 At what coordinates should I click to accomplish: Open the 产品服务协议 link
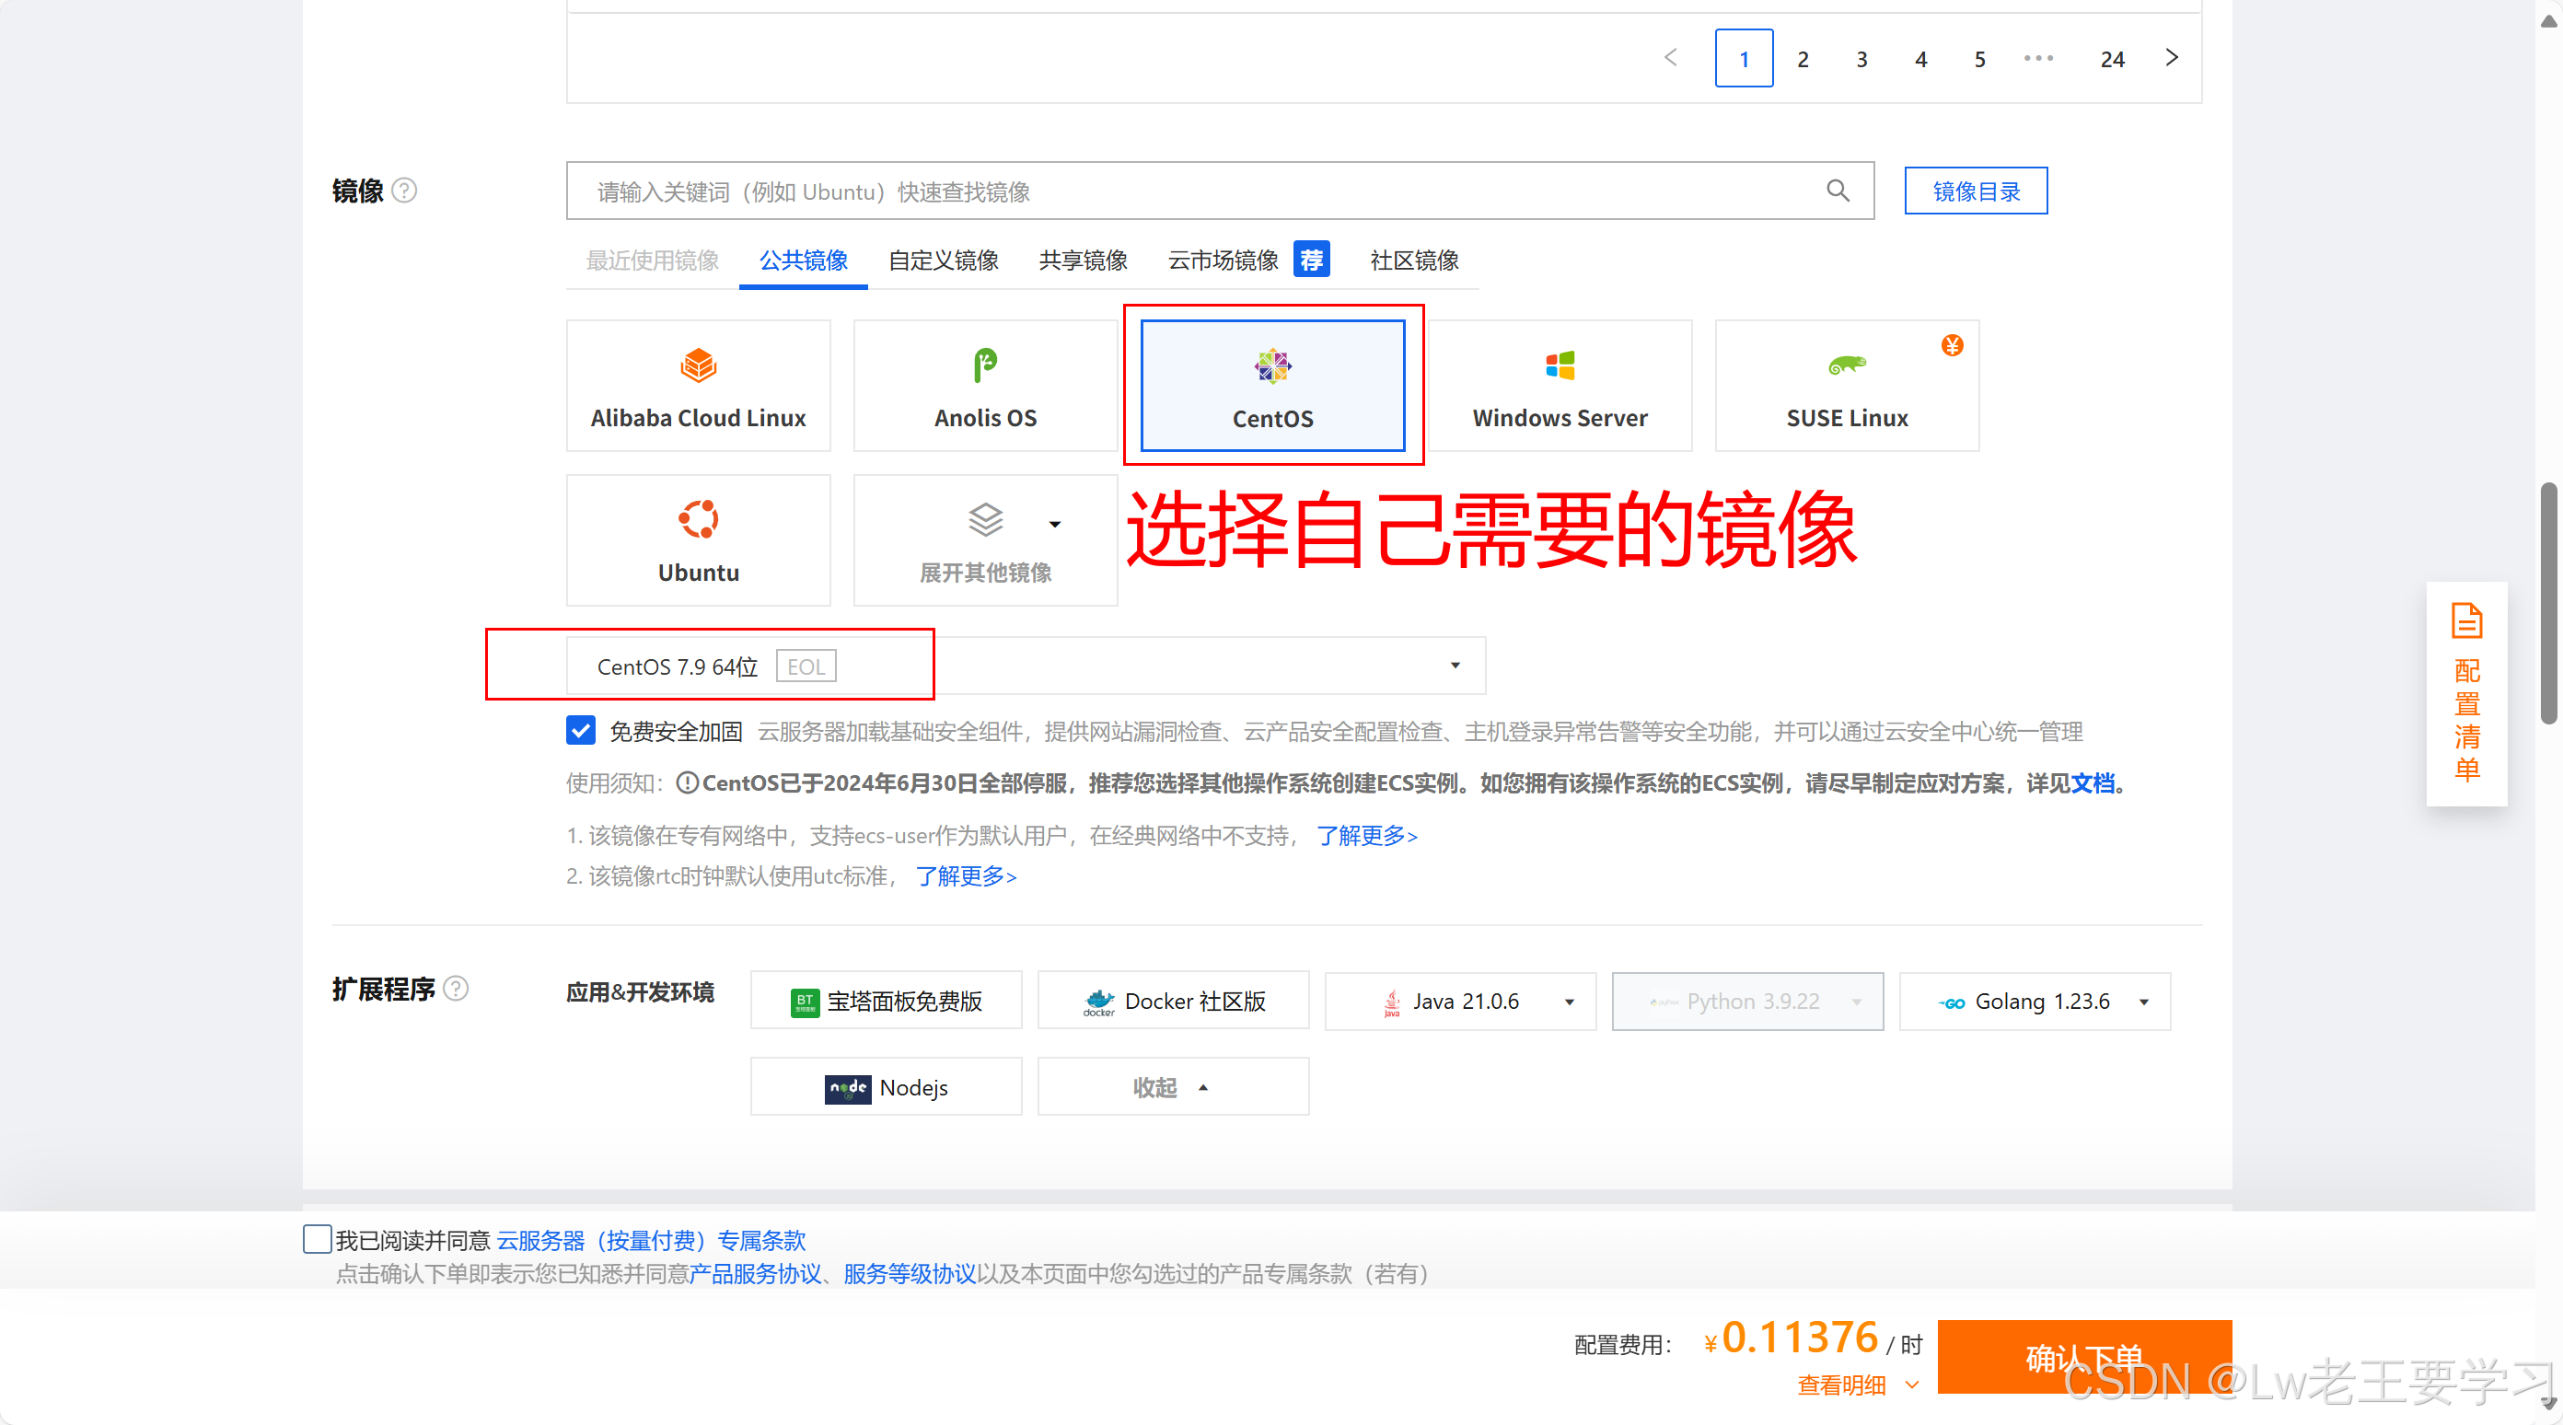(x=755, y=1274)
